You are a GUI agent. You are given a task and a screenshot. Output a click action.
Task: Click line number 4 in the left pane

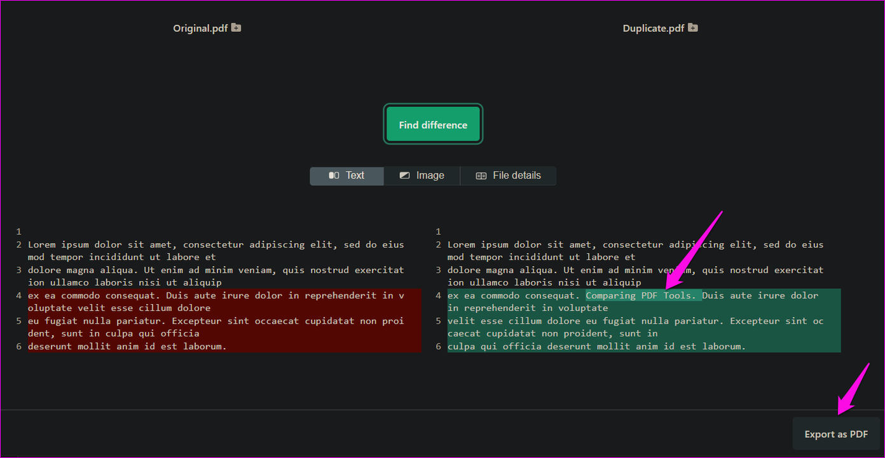[x=19, y=295]
